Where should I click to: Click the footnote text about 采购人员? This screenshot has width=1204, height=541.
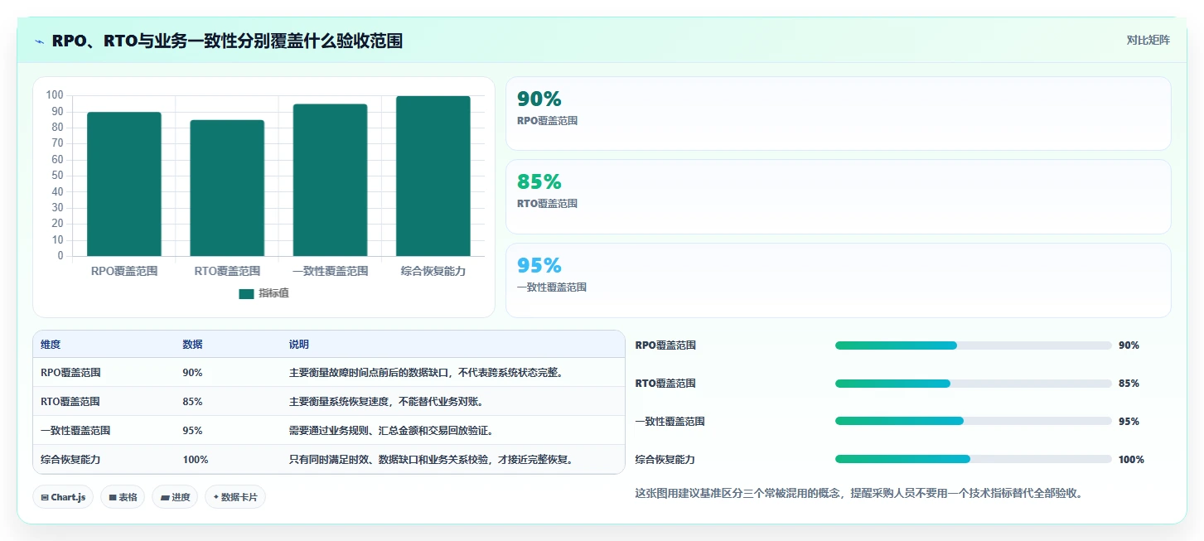click(x=858, y=493)
